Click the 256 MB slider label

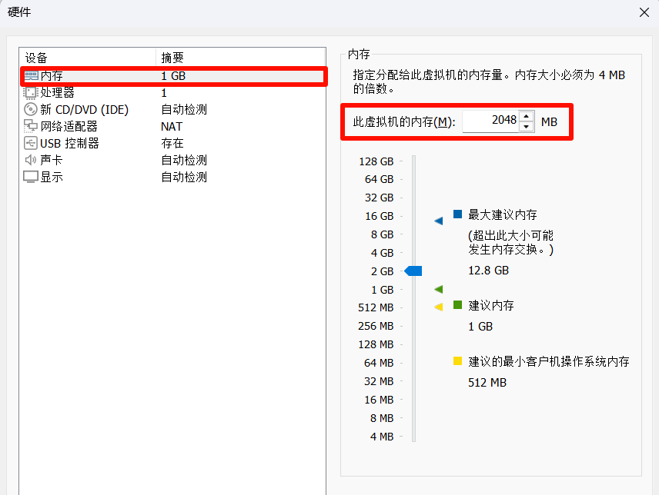click(376, 326)
